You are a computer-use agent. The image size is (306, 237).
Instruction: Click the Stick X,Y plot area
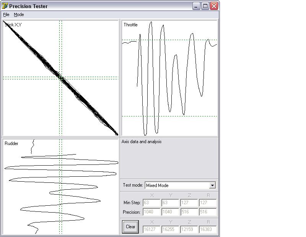[x=60, y=78]
